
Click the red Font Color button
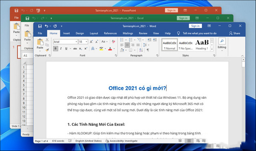(x=110, y=49)
